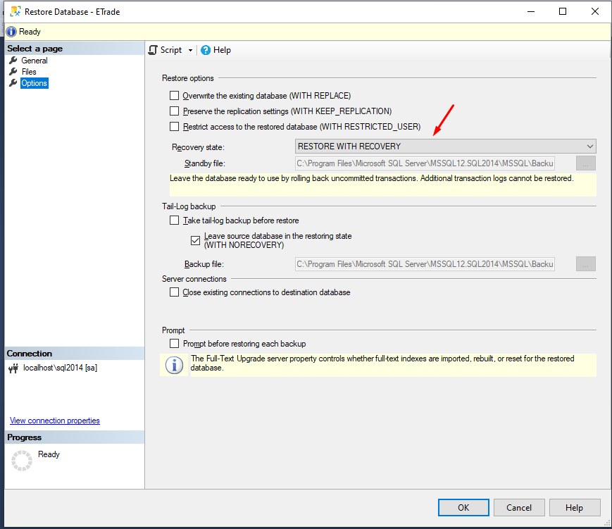
Task: Open View connection properties link
Action: (x=55, y=421)
